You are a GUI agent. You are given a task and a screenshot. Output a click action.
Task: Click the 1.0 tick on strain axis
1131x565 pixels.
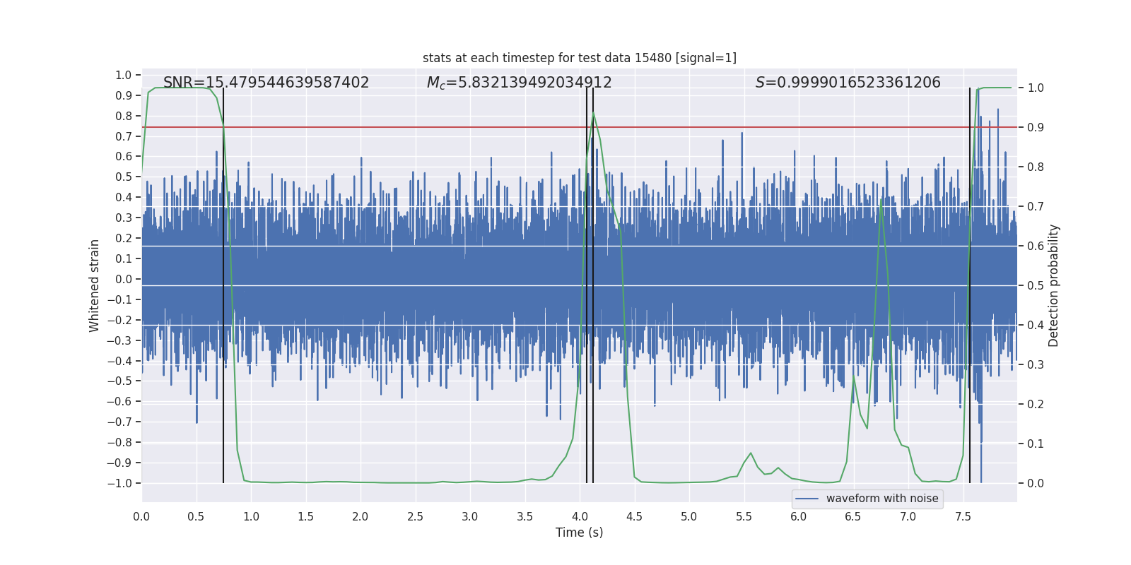[124, 75]
